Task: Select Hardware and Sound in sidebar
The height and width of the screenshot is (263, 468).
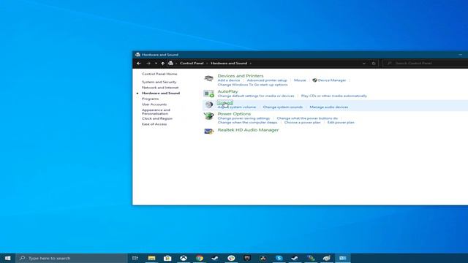Action: [x=161, y=93]
